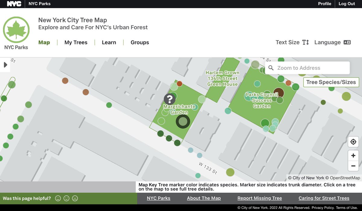Click Language label
This screenshot has width=362, height=211.
(x=328, y=42)
